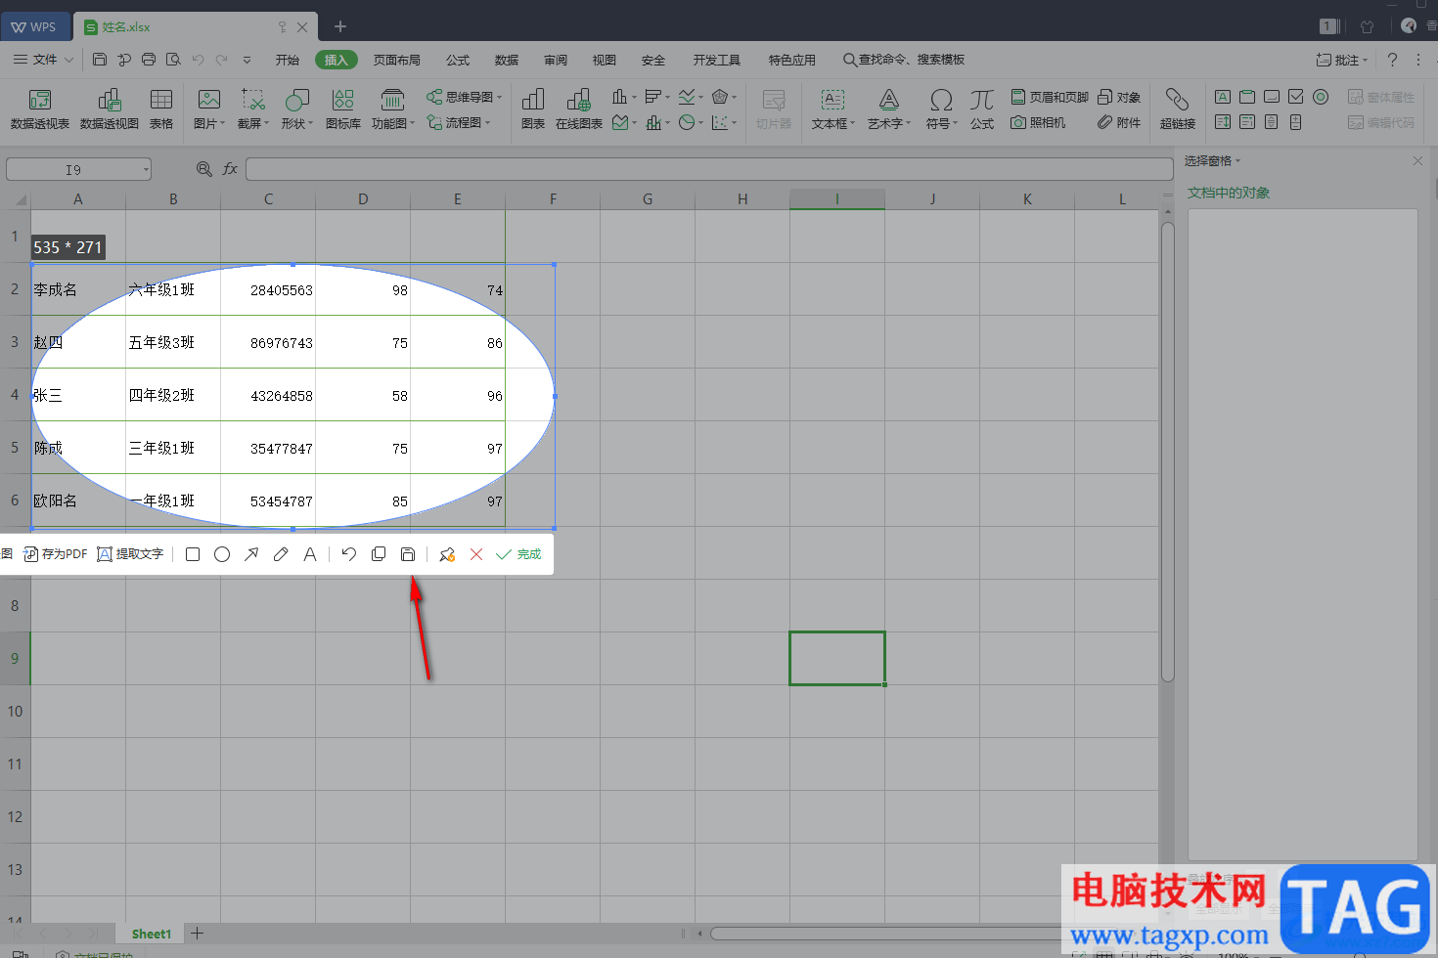1438x958 pixels.
Task: Open the 批注 comments dropdown
Action: [1341, 60]
